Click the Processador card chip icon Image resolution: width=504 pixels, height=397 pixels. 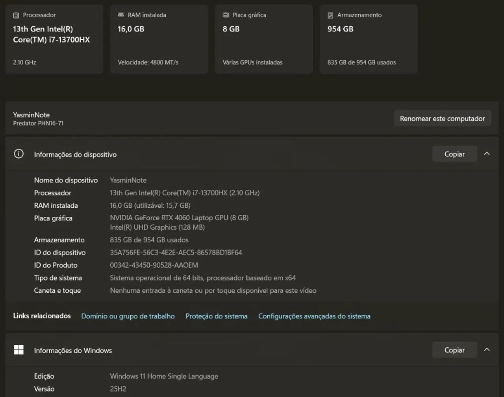pos(16,15)
